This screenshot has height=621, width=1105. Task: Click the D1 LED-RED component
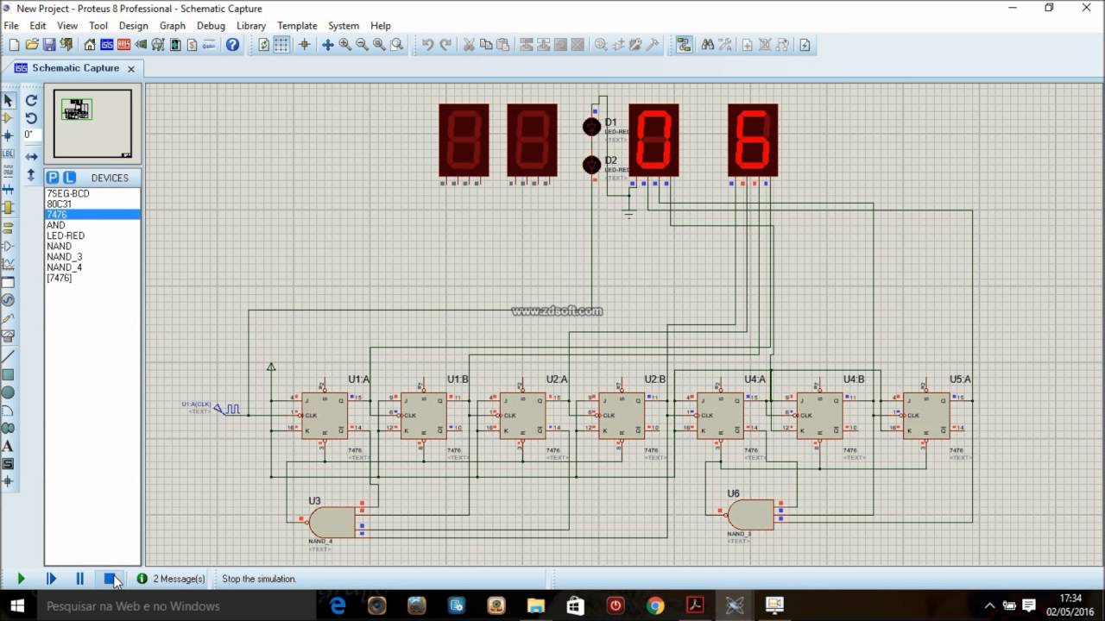coord(591,127)
